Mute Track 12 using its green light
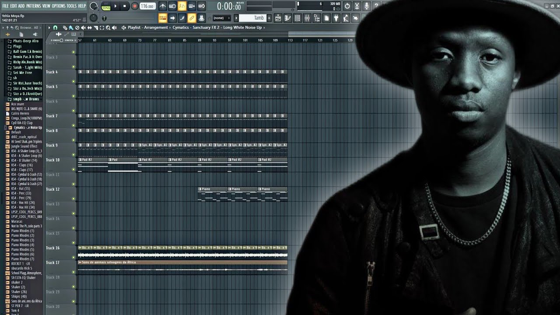This screenshot has height=315, width=560. 73,199
